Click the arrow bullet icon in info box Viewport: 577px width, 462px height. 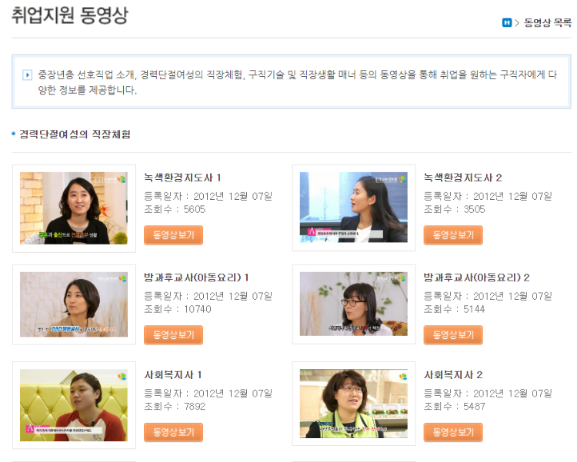27,75
